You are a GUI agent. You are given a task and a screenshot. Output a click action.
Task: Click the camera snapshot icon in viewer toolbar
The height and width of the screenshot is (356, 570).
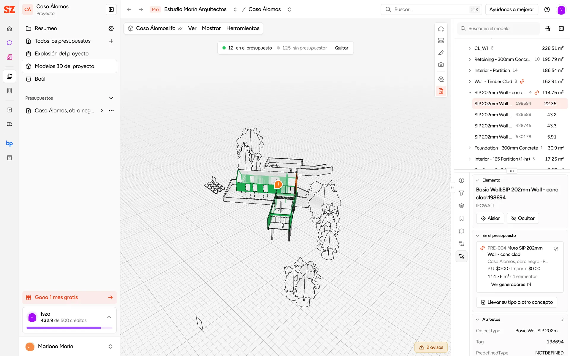pos(441,64)
